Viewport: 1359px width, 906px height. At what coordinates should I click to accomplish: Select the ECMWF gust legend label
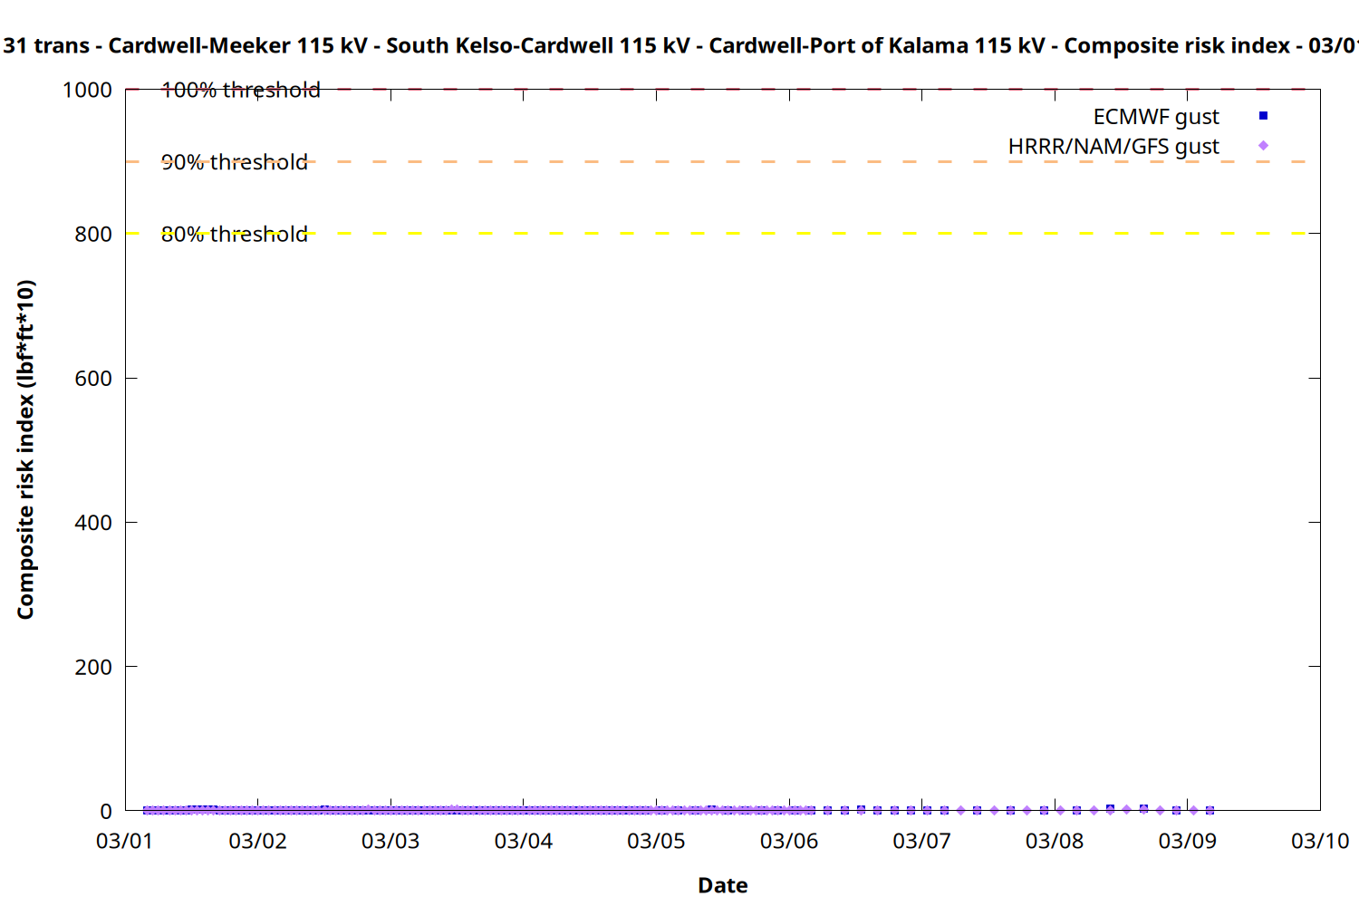pyautogui.click(x=1155, y=117)
